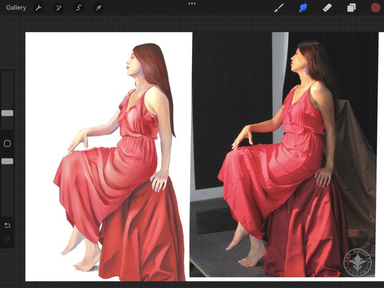This screenshot has height=288, width=384.
Task: Tap the square modify button in sidebar
Action: (7, 143)
